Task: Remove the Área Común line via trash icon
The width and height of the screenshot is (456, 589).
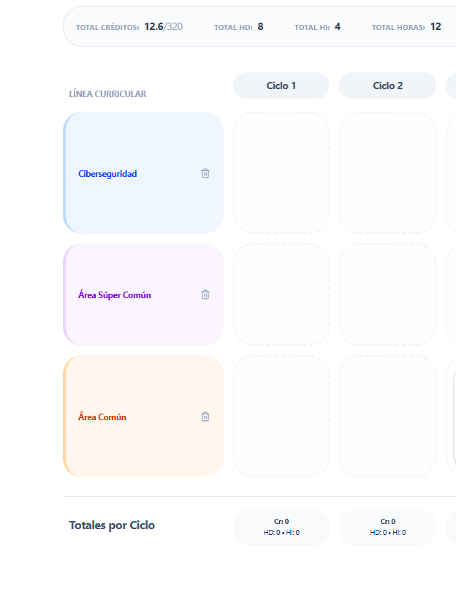Action: tap(205, 417)
